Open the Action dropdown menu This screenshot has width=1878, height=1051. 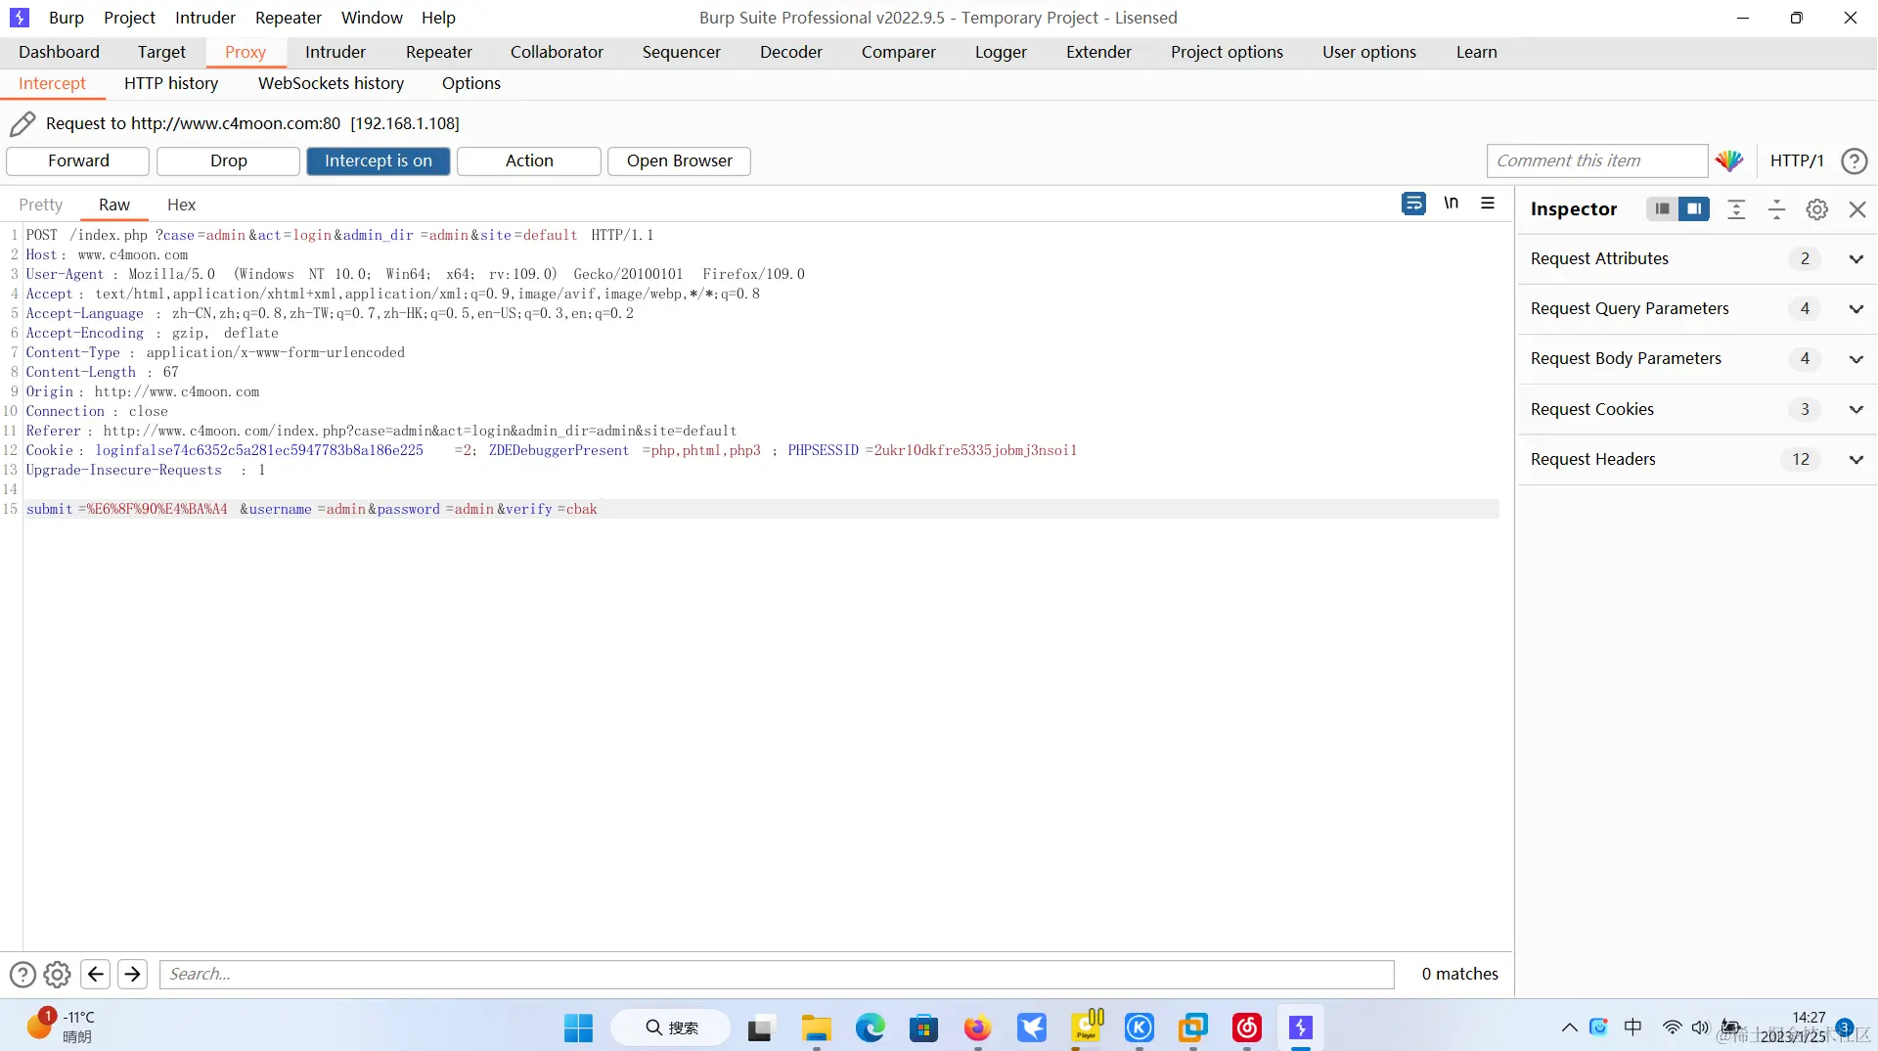click(528, 160)
